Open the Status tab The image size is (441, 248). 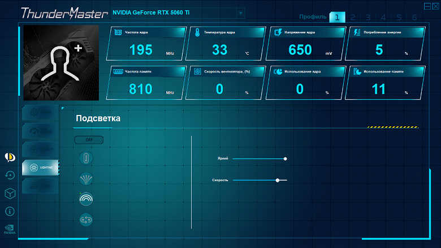coord(40,186)
